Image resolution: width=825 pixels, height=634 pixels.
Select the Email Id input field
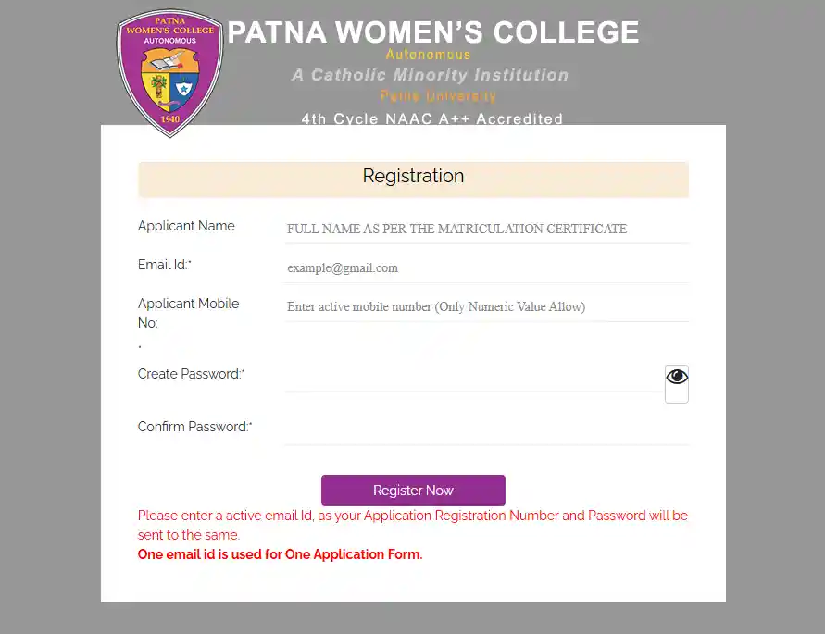[481, 267]
